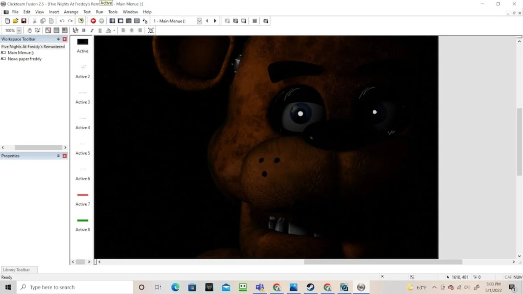Viewport: 523px width, 294px height.
Task: Align text left
Action: pyautogui.click(x=123, y=30)
